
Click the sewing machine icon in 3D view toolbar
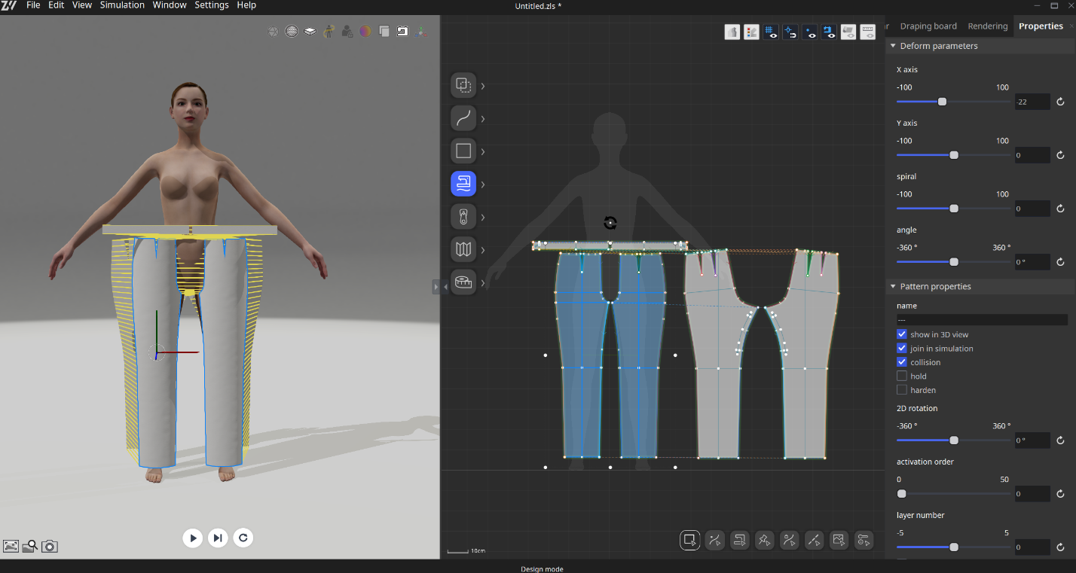click(402, 32)
